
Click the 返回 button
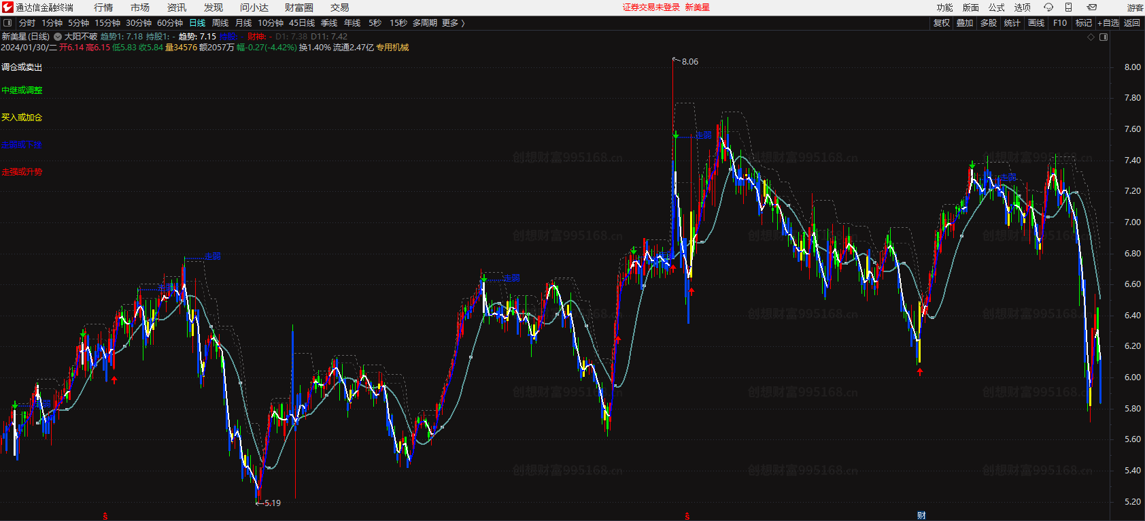pos(1132,23)
